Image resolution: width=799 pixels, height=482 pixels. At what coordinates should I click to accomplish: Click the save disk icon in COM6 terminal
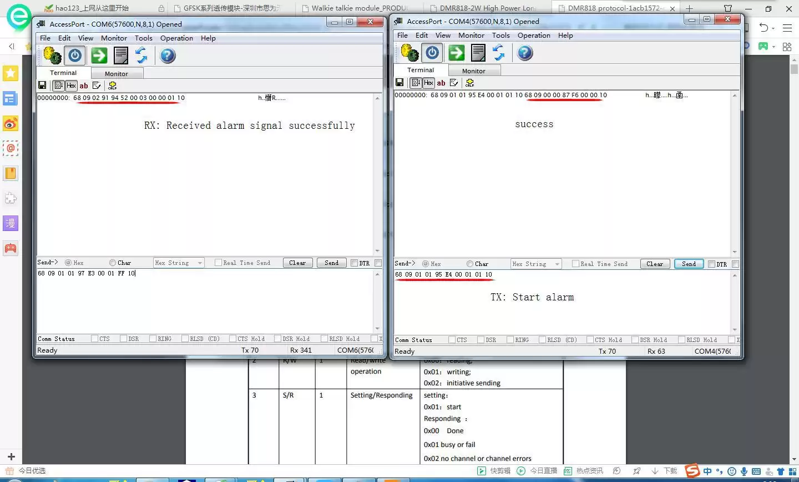coord(42,86)
